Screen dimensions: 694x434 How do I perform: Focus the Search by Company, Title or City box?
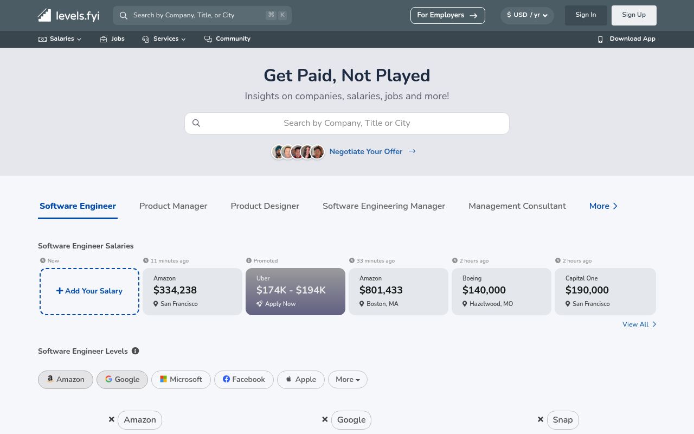(347, 123)
